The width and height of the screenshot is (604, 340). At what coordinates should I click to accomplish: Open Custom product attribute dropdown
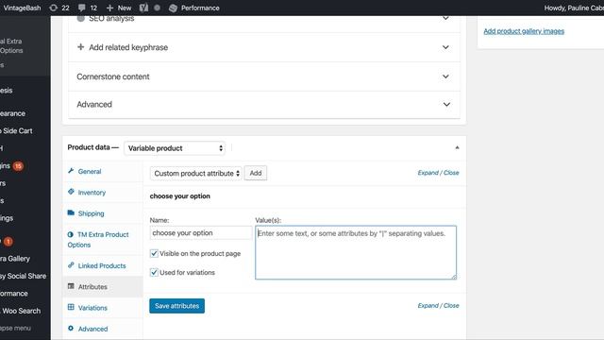click(196, 173)
